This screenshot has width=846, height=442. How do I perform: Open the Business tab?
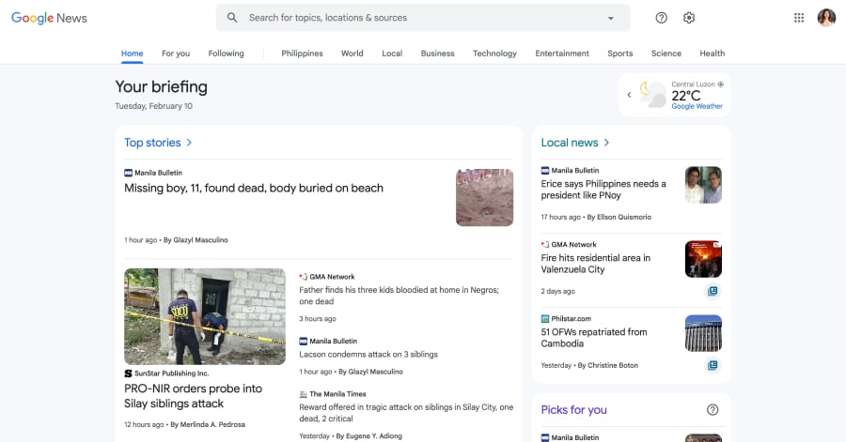tap(437, 53)
